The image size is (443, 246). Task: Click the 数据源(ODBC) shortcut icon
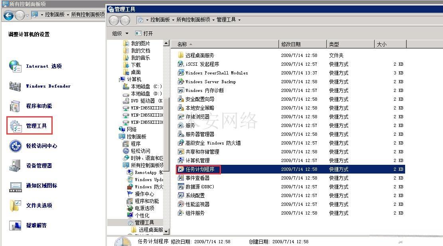pos(181,187)
